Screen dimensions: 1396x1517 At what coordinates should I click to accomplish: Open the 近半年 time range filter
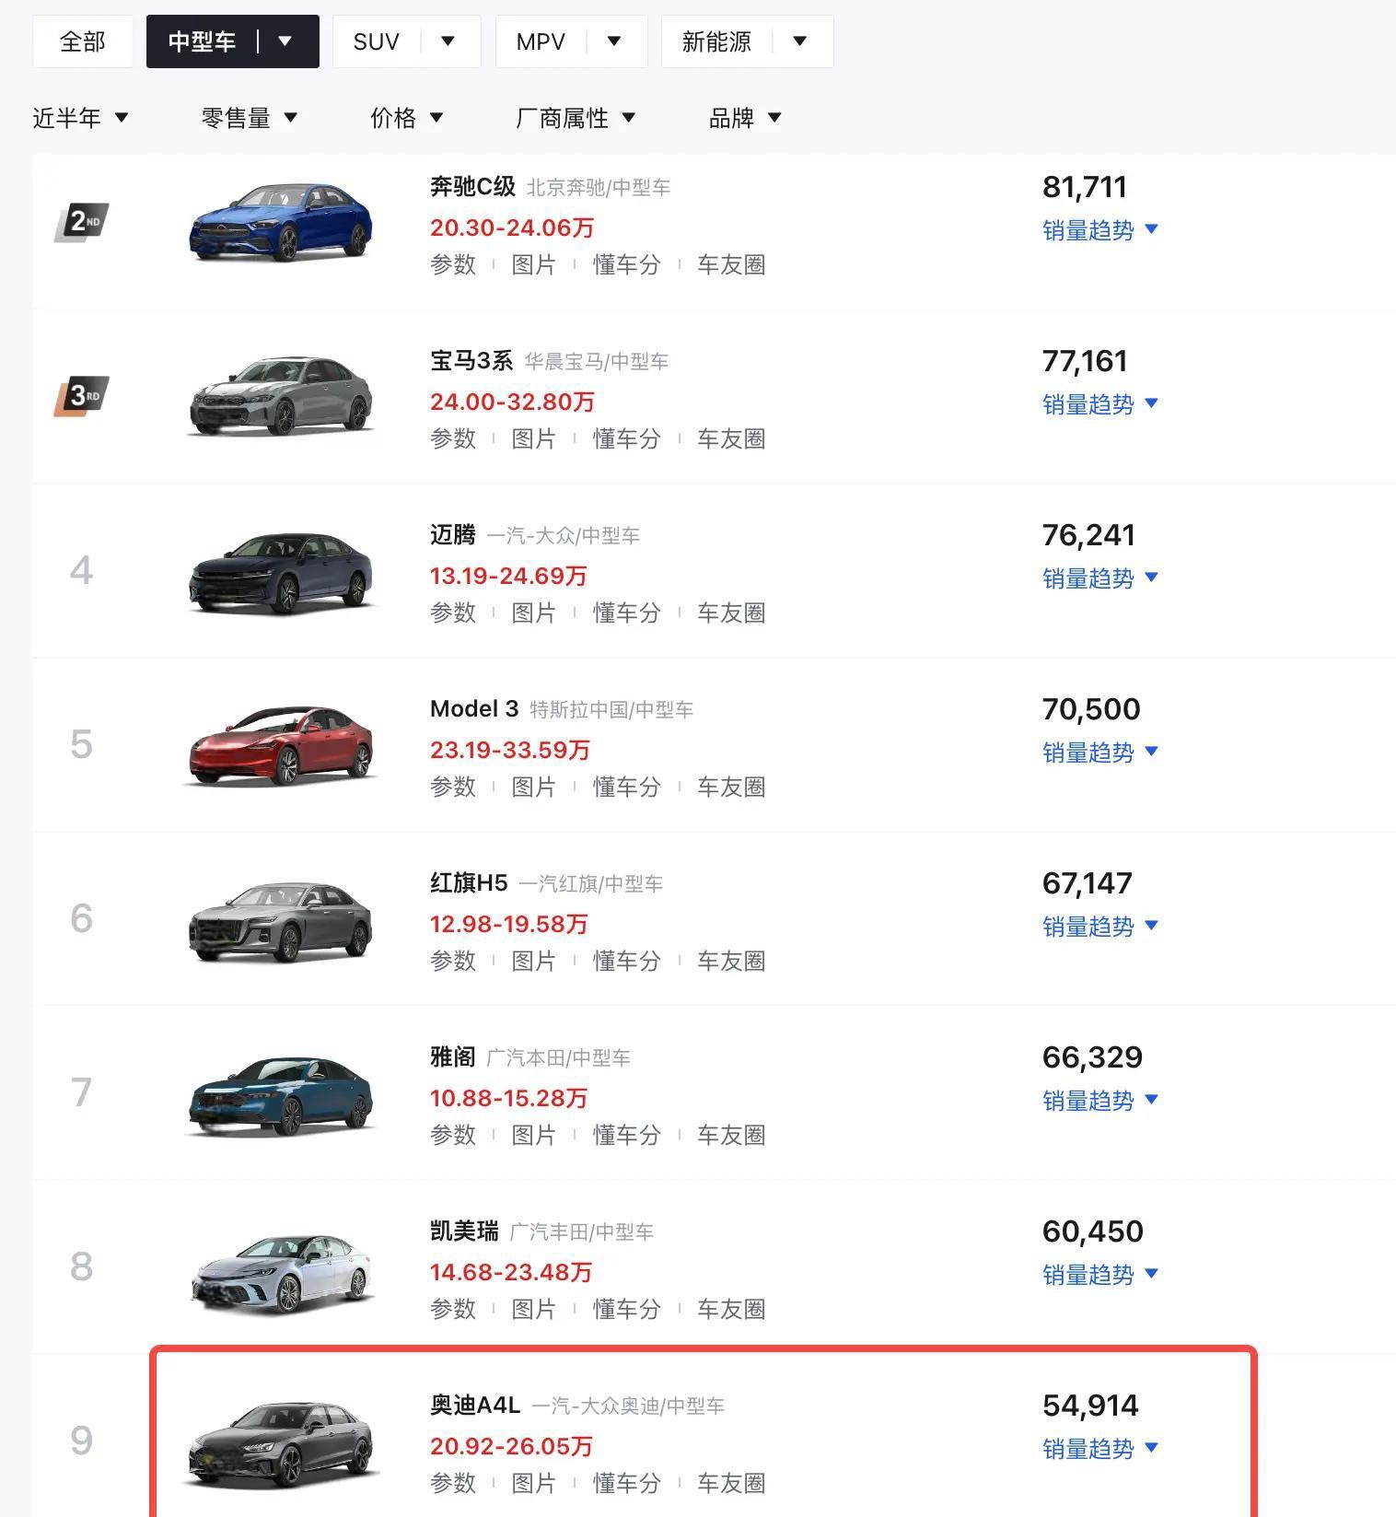80,118
